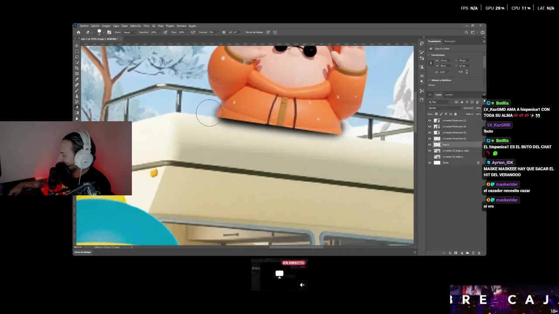The image size is (559, 314).
Task: Unmute the stream preview speaker icon
Action: point(302,285)
